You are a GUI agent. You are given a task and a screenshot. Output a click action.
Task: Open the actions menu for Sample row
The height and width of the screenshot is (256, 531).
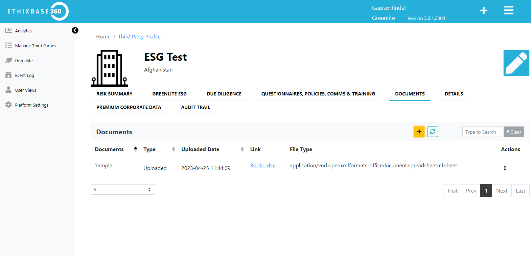tap(505, 168)
